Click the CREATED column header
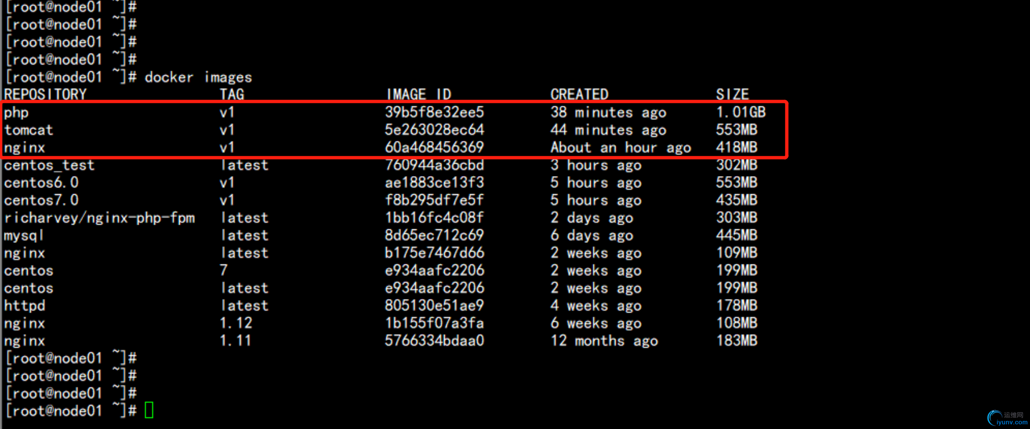1030x429 pixels. click(x=579, y=95)
